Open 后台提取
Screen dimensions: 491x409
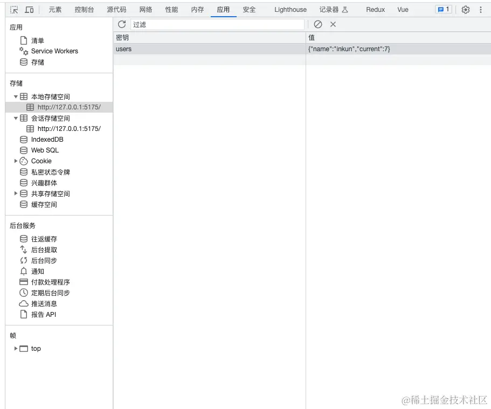coord(44,249)
